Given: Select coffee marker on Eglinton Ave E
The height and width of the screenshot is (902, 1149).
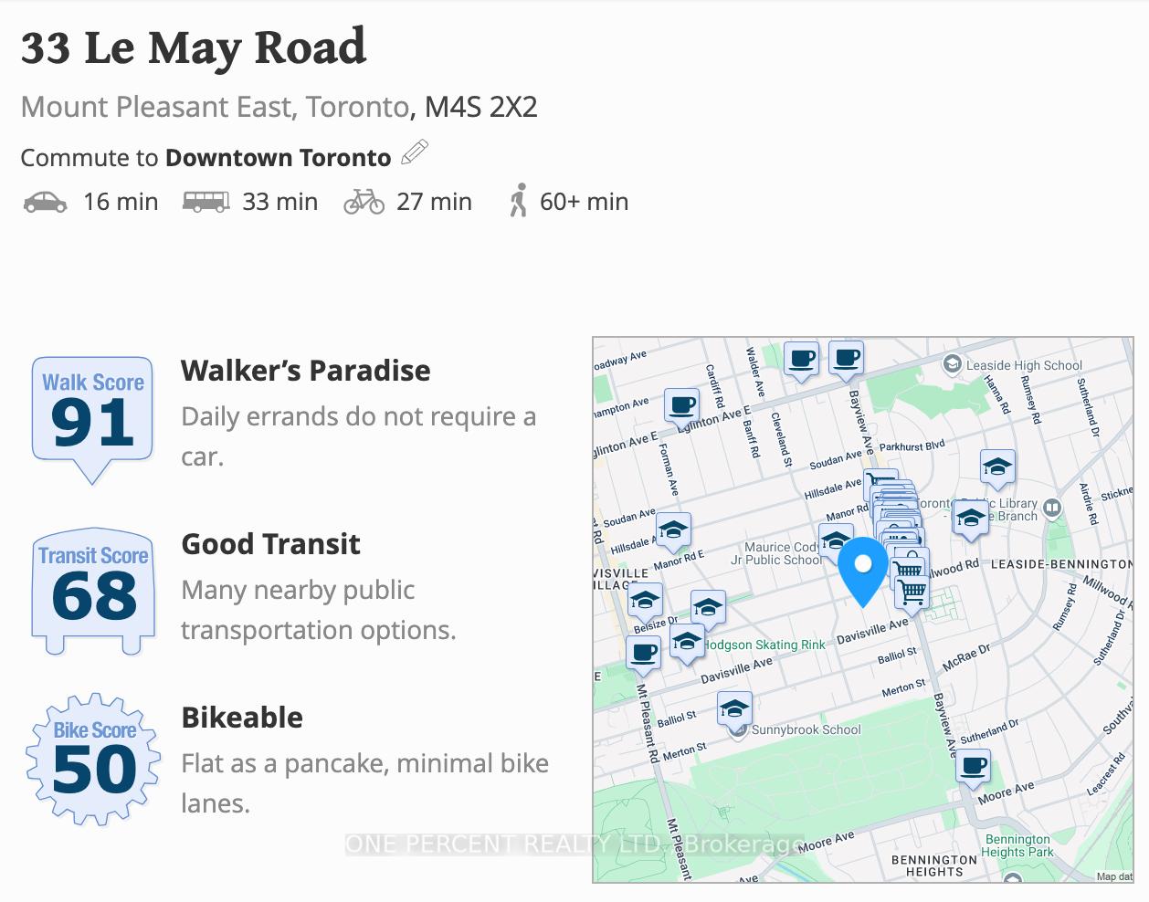Looking at the screenshot, I should coord(682,405).
